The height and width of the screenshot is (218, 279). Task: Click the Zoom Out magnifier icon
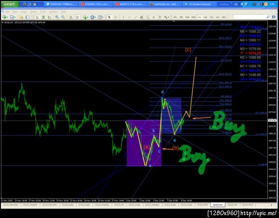coord(63,17)
